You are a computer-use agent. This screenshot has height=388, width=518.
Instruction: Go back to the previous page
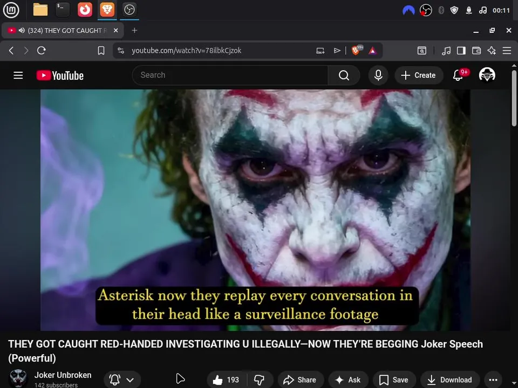tap(11, 51)
